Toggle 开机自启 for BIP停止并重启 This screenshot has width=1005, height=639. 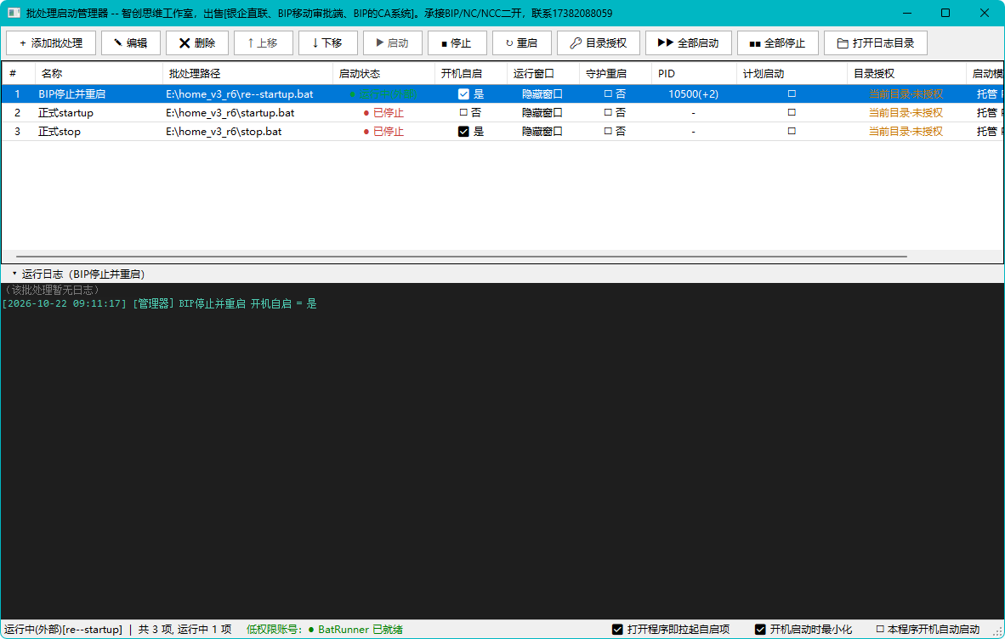tap(463, 94)
